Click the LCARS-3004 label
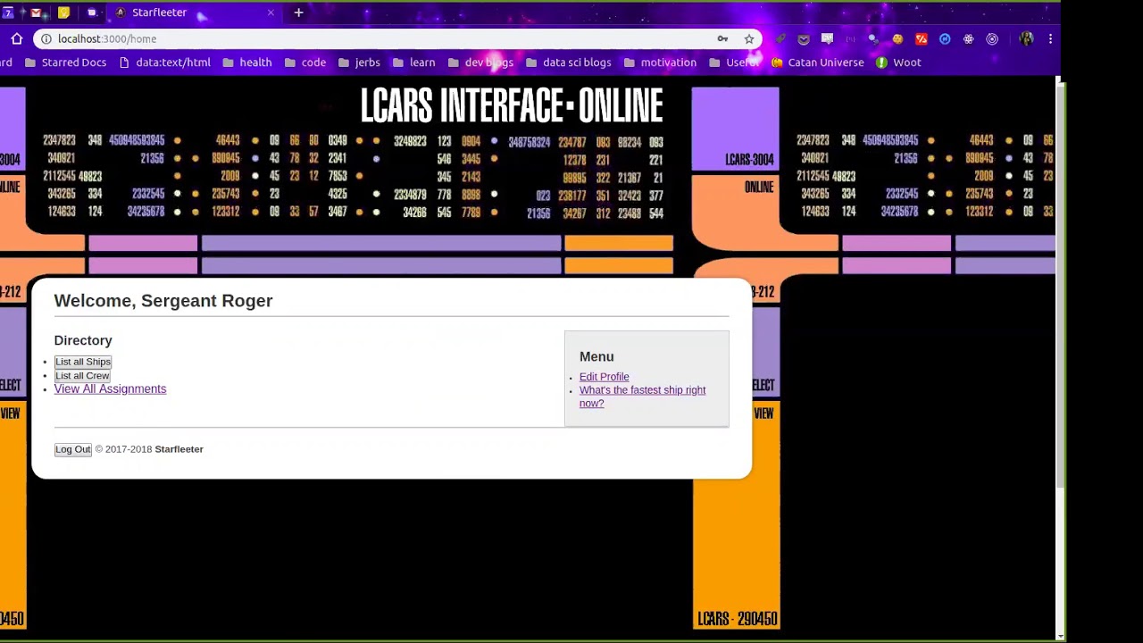 [749, 160]
